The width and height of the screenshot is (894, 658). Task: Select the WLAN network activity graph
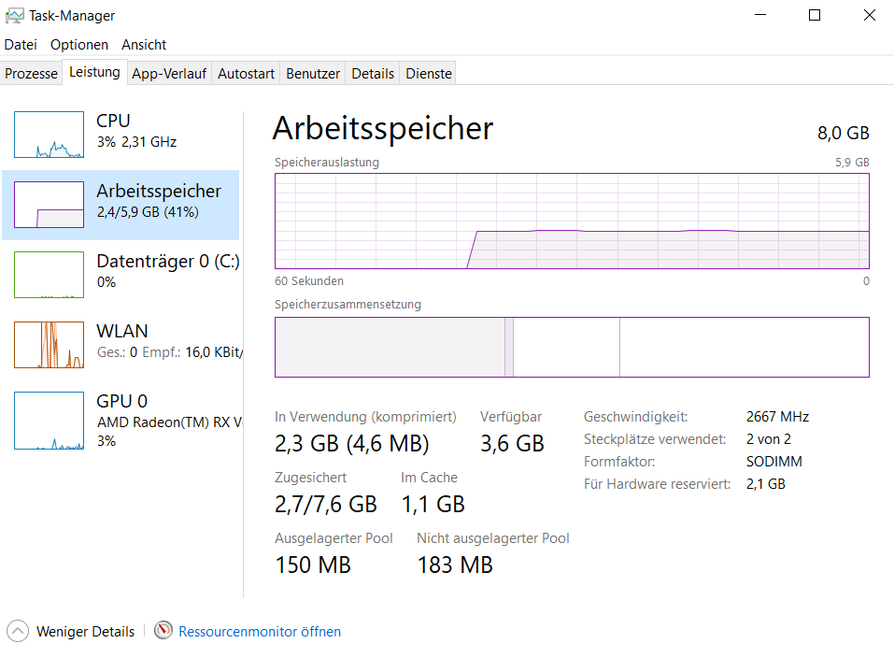pyautogui.click(x=49, y=345)
